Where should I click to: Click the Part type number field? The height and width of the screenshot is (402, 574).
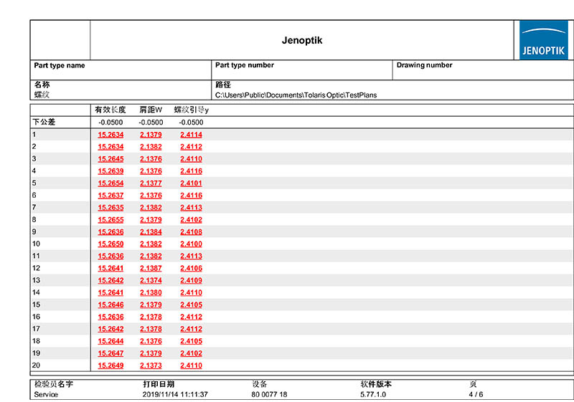(x=245, y=66)
